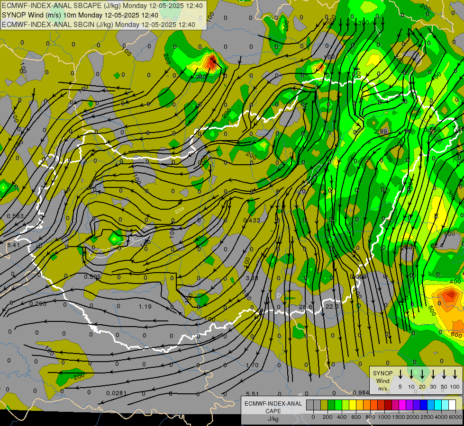Click the map value 22.3
The width and height of the screenshot is (464, 426).
(x=332, y=307)
